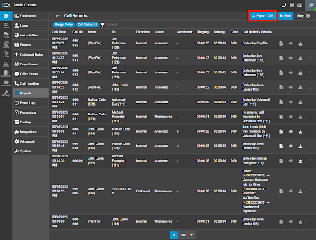Select Reports in the admin menu

click(31, 93)
